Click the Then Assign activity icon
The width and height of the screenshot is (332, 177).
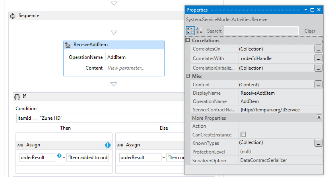[20, 145]
